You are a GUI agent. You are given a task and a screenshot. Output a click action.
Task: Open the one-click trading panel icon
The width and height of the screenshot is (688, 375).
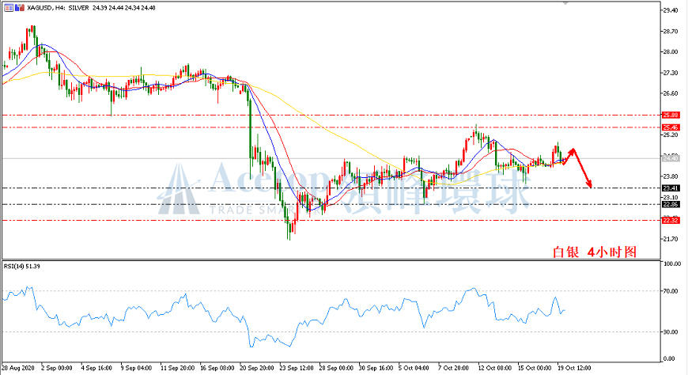[x=9, y=7]
